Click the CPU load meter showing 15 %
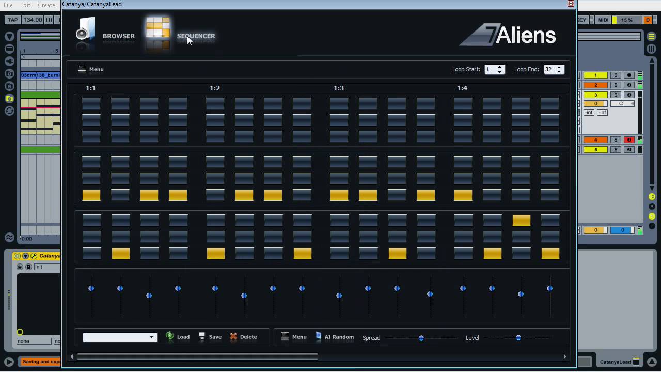 click(626, 20)
